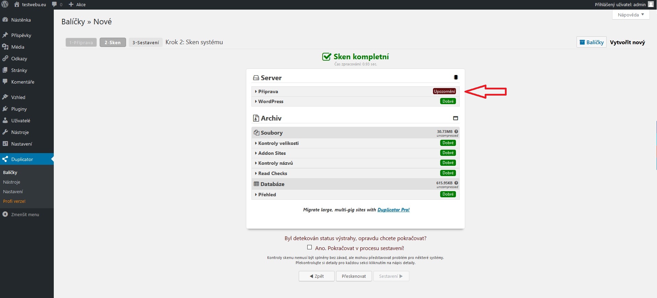Click help icon next to 615.95KB size
This screenshot has width=657, height=298.
tap(456, 183)
